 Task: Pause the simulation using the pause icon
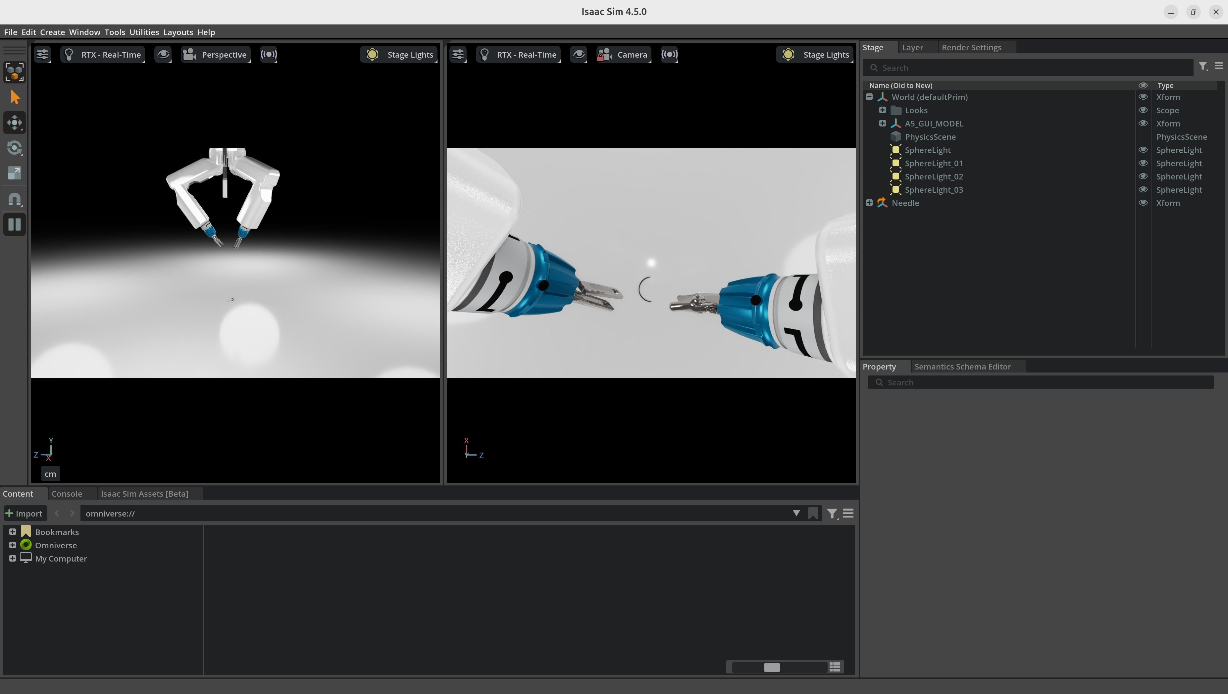[x=14, y=224]
